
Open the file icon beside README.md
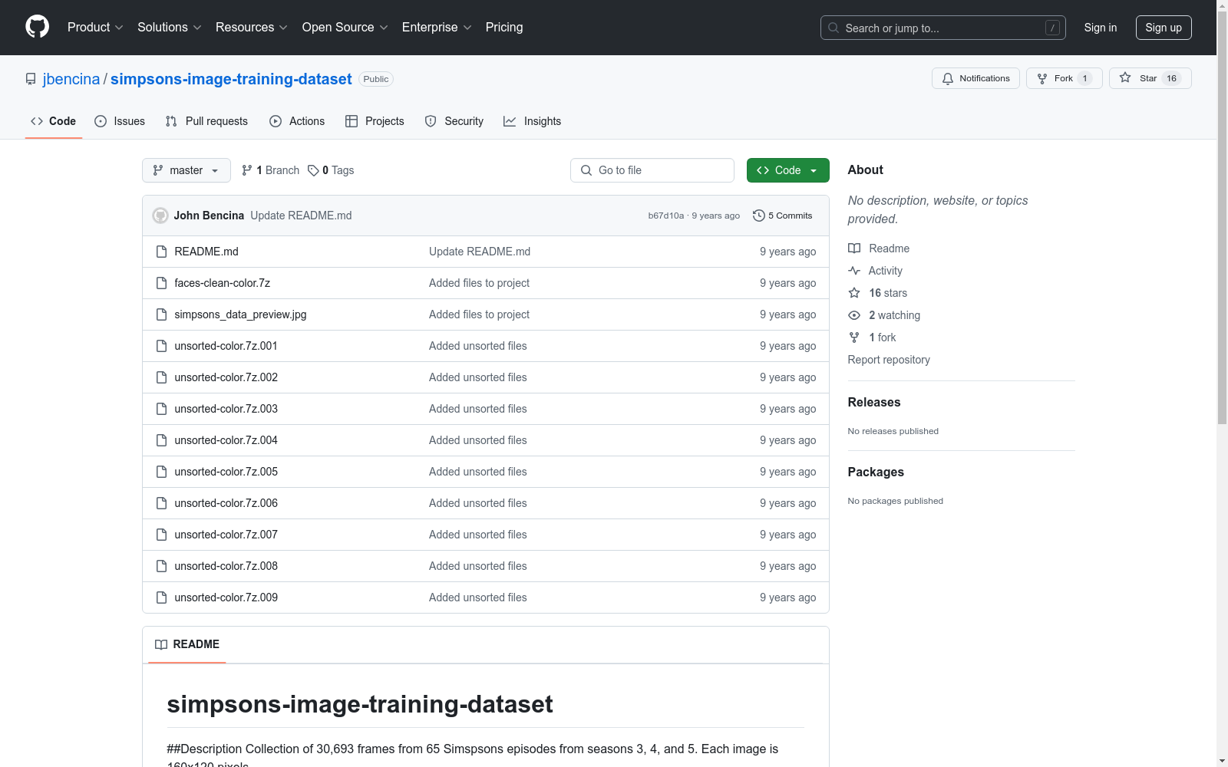coord(161,252)
